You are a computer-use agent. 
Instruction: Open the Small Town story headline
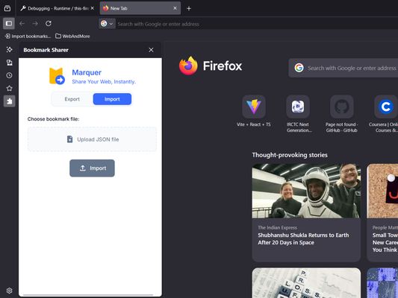pyautogui.click(x=385, y=242)
